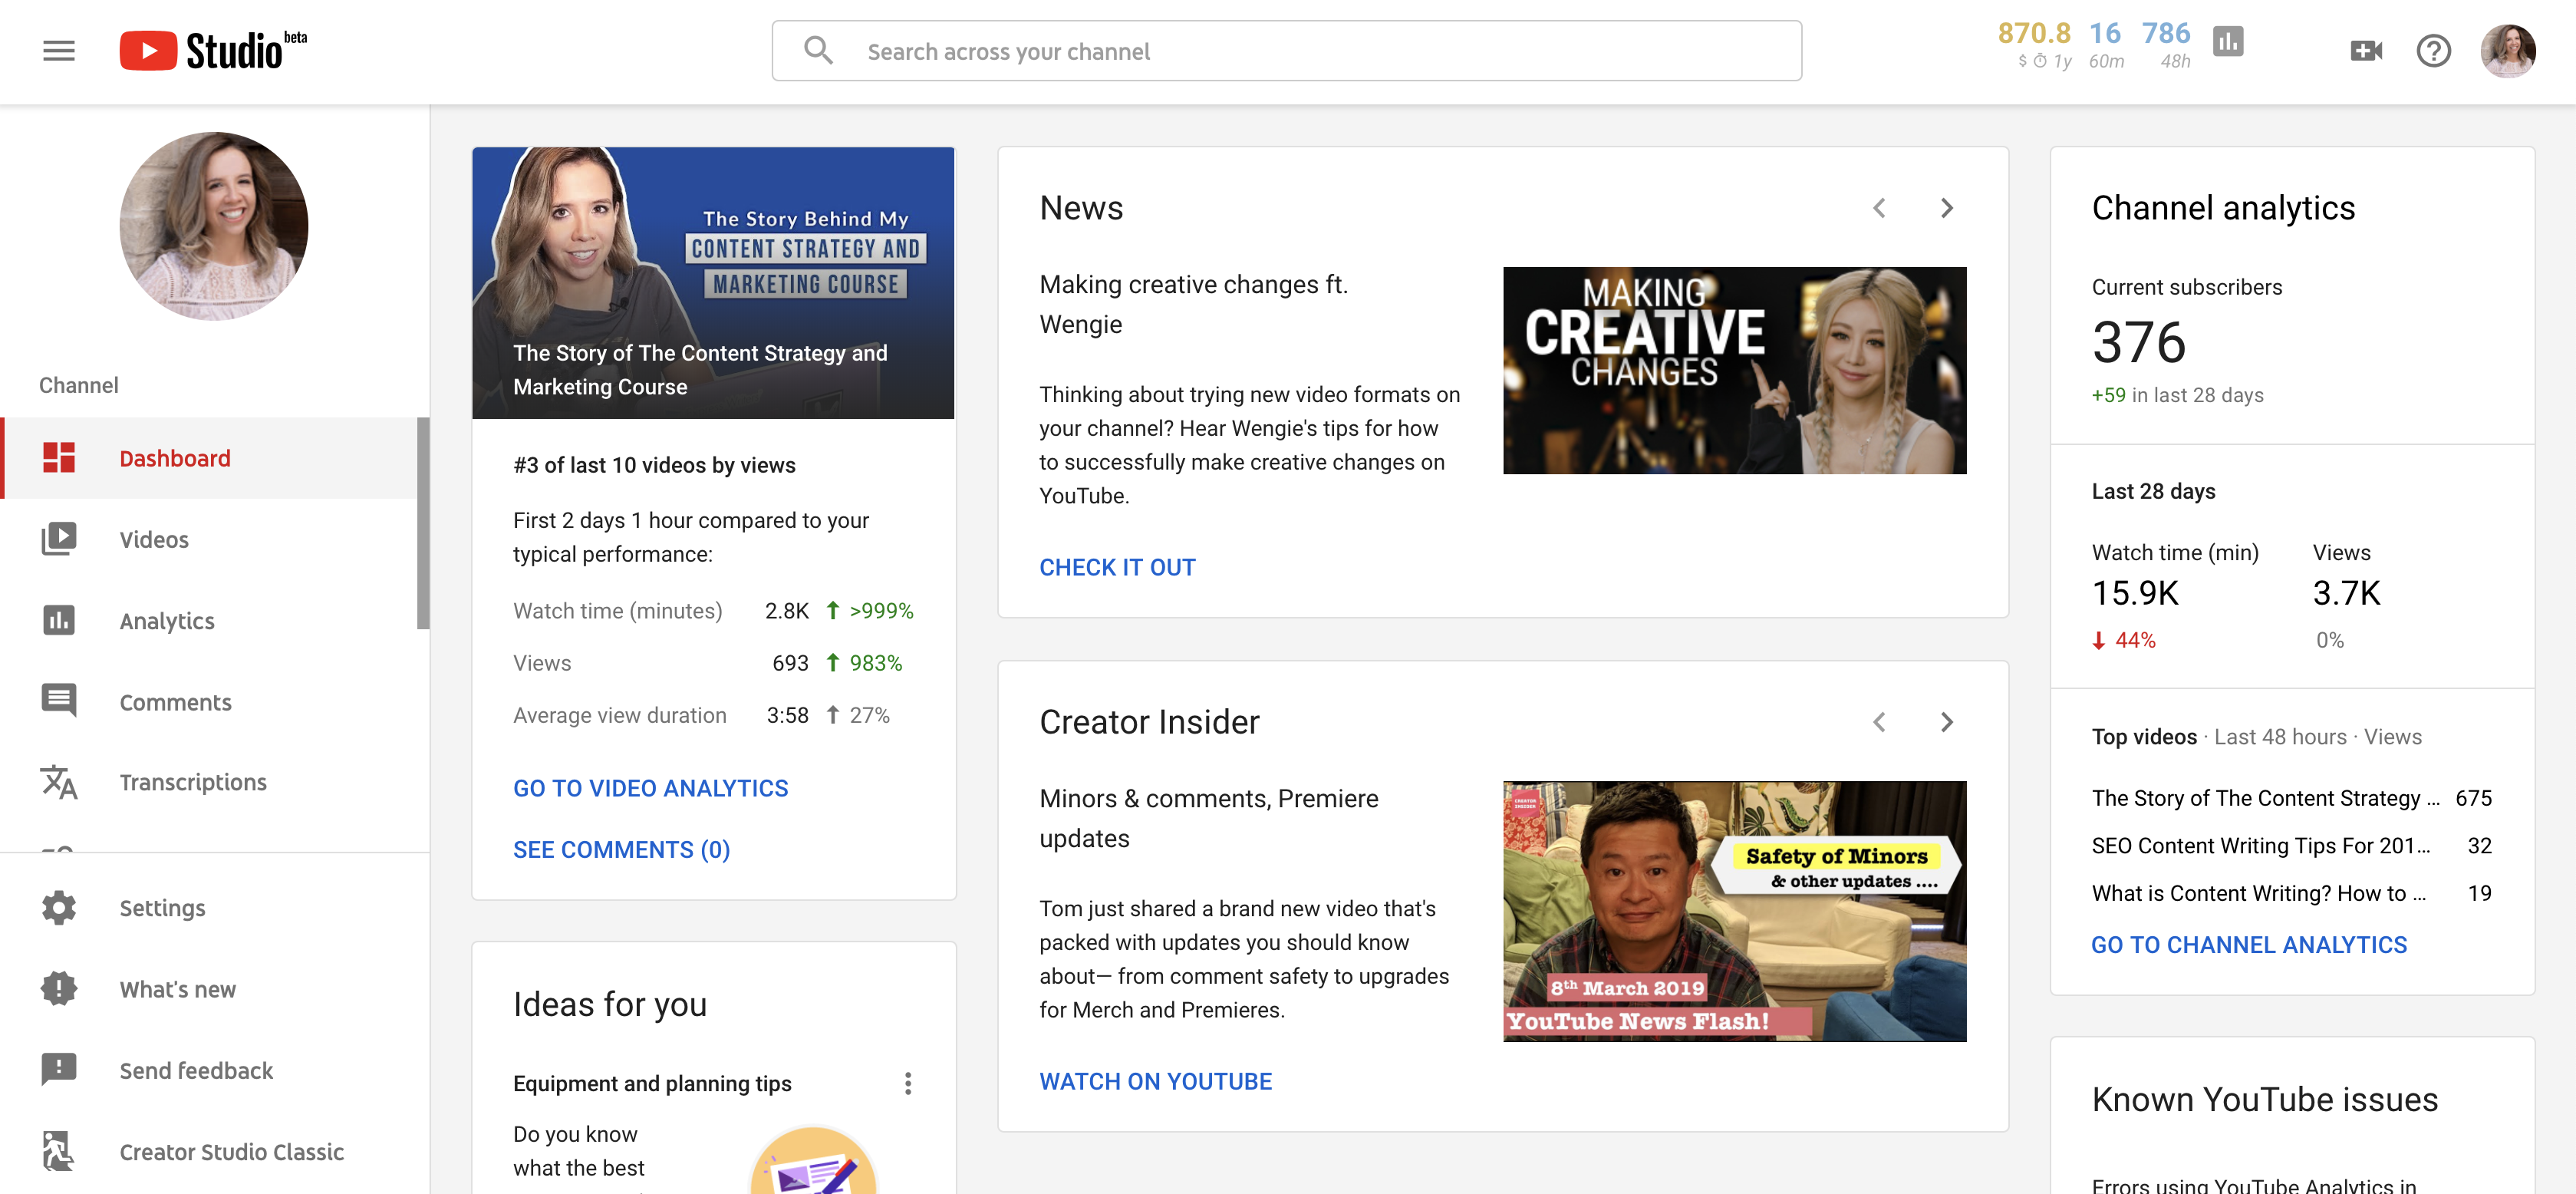Show next Creator Insider item
Screen dimensions: 2576x1194
point(1946,722)
